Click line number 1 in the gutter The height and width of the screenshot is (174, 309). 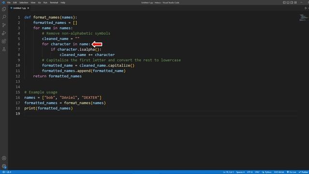pyautogui.click(x=19, y=17)
